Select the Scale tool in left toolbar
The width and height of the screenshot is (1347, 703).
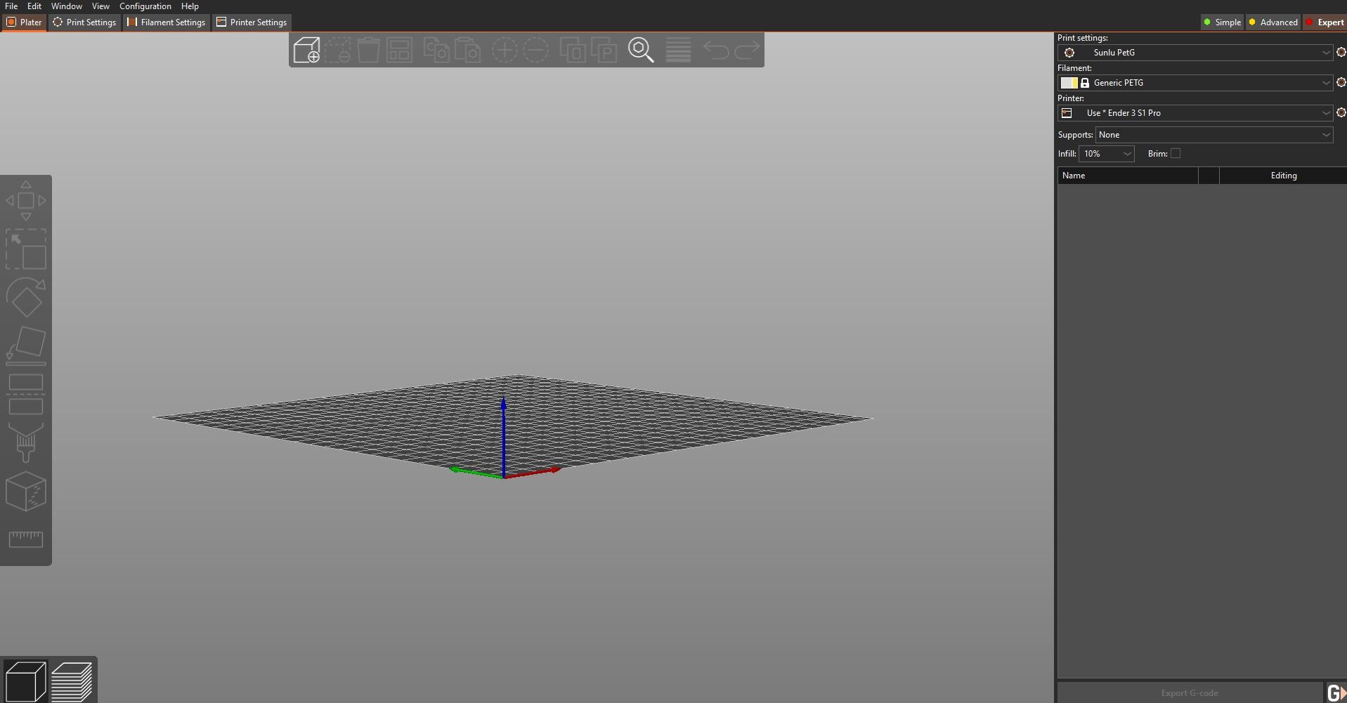(26, 249)
